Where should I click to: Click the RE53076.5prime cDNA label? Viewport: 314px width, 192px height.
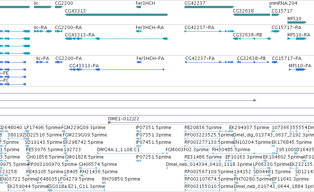(x=44, y=150)
